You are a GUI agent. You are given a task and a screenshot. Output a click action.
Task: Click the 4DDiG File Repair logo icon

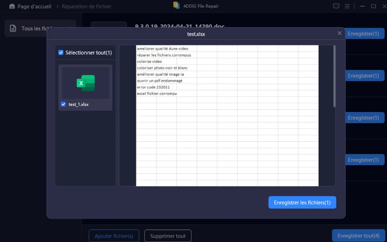pyautogui.click(x=176, y=5)
